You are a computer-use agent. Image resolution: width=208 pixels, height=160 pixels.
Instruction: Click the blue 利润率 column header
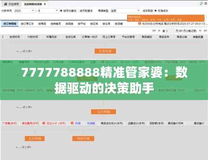[91, 123]
